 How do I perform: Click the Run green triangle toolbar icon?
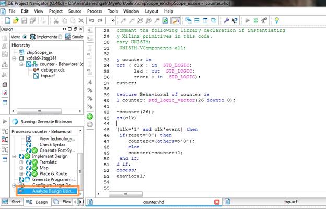point(248,20)
